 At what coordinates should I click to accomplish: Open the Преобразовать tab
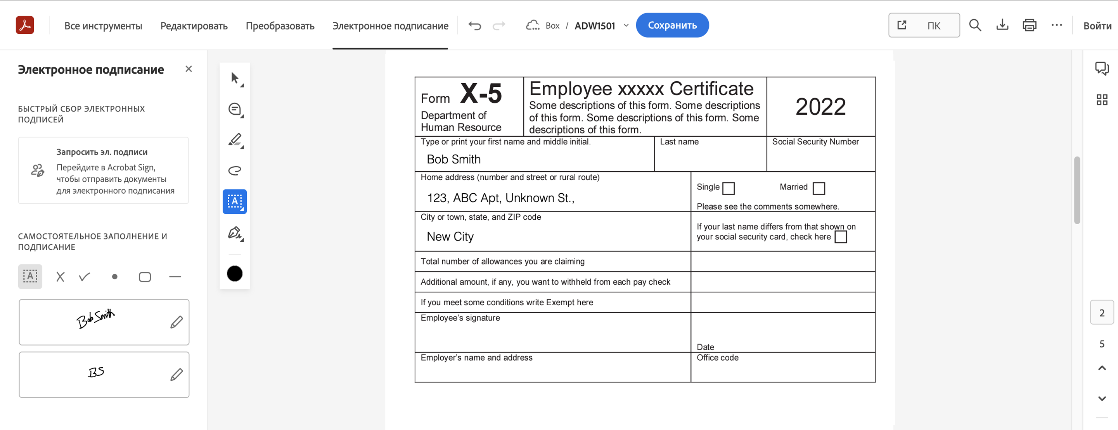280,26
